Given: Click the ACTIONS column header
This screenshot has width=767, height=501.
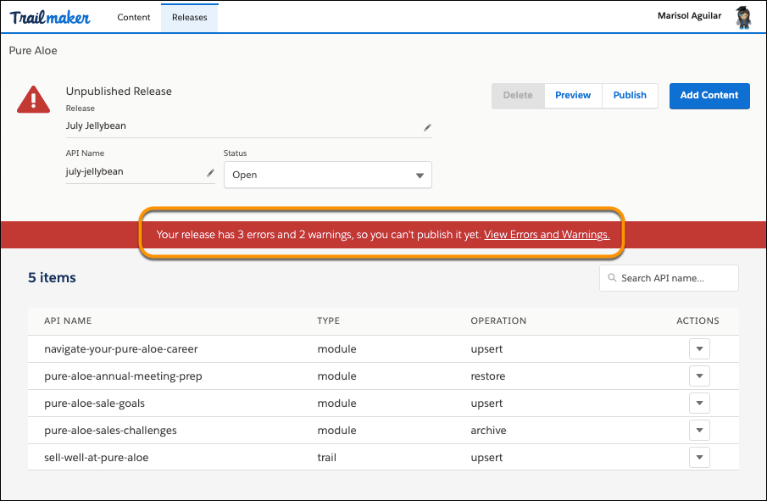Looking at the screenshot, I should click(x=698, y=321).
